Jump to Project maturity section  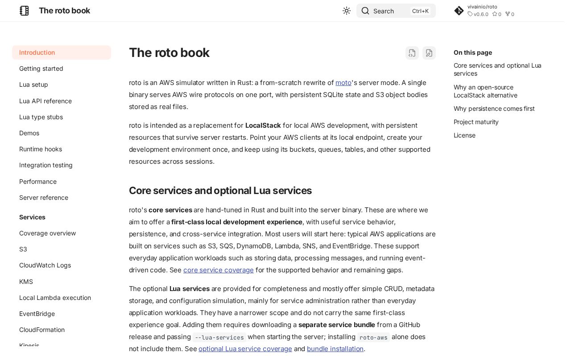click(476, 122)
